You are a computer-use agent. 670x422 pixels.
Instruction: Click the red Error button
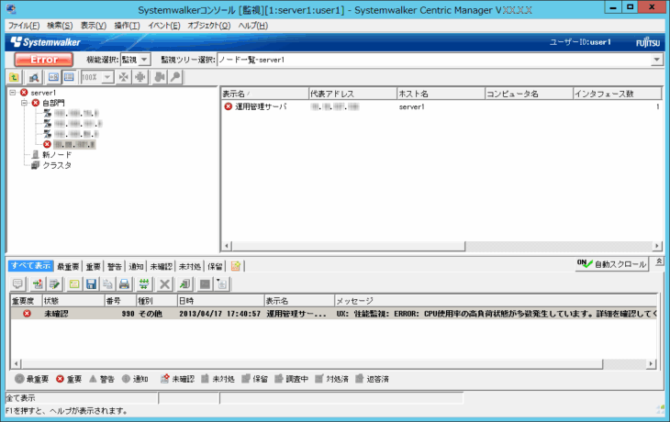click(44, 60)
